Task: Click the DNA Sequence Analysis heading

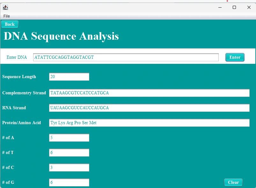Action: click(x=61, y=36)
